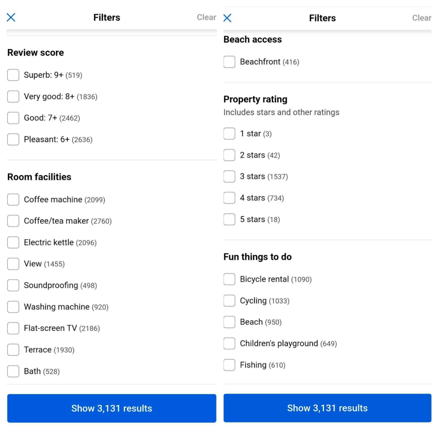Close the left Filters panel
Screen dimensions: 438x438
[11, 17]
